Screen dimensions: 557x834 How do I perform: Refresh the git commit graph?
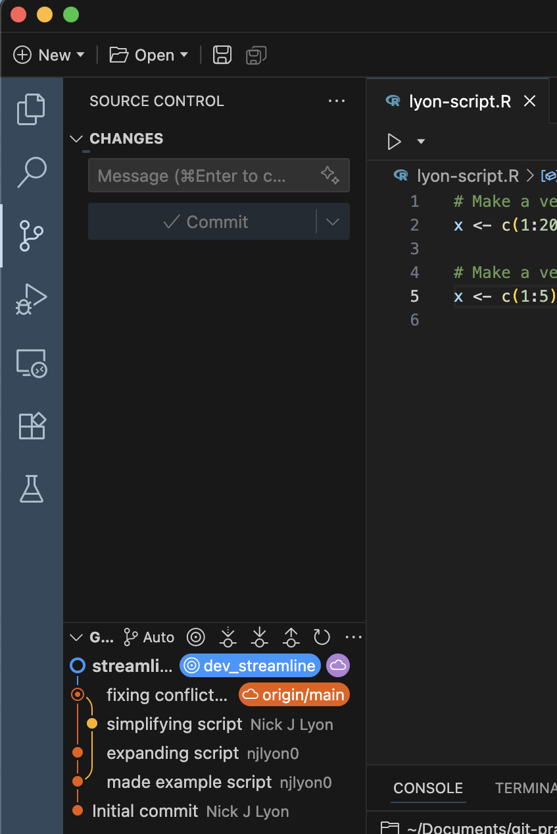pos(322,637)
